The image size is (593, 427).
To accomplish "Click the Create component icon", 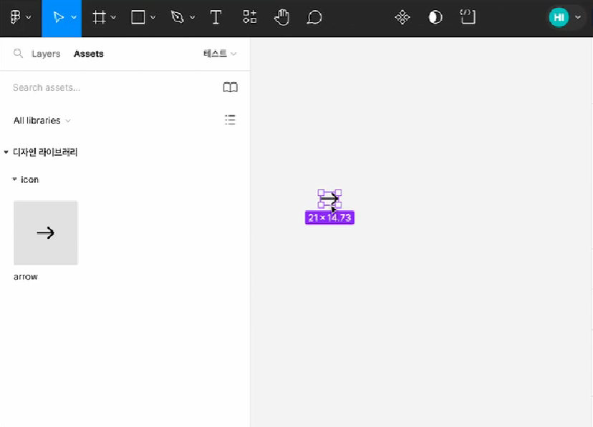I will tap(402, 17).
